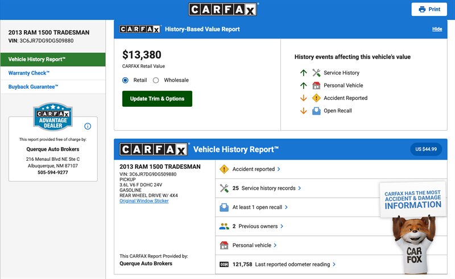Click the accident reported warning icon

click(224, 169)
